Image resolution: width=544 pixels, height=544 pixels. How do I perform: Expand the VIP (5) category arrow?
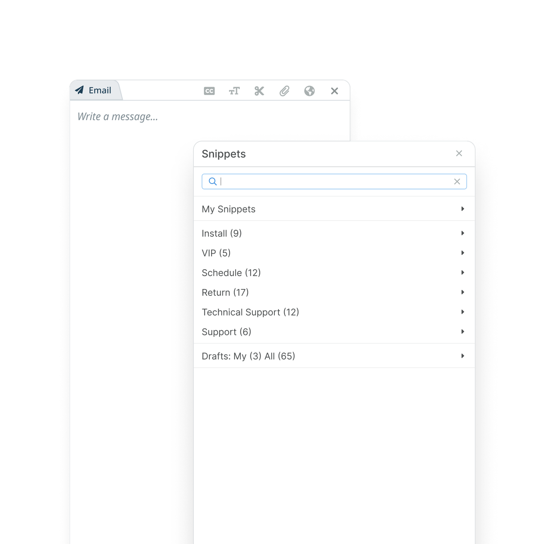463,253
